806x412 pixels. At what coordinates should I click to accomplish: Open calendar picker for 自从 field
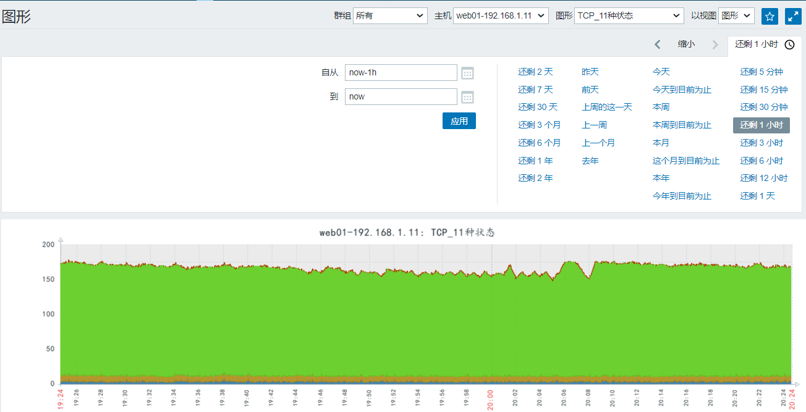(x=468, y=73)
